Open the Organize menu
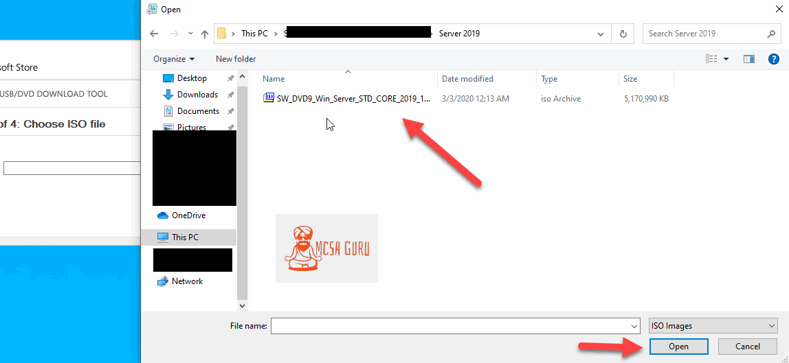 [x=174, y=59]
